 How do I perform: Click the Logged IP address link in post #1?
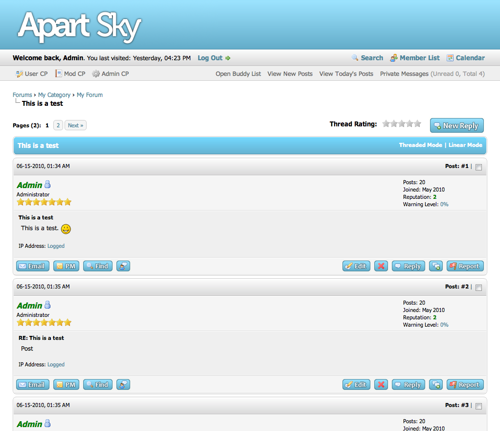[x=56, y=246]
